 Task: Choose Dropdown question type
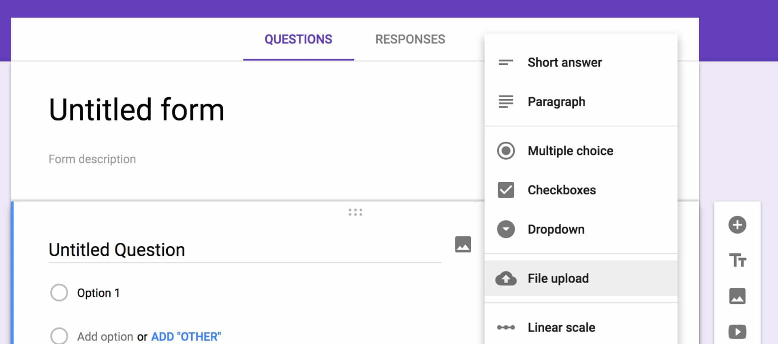[581, 229]
